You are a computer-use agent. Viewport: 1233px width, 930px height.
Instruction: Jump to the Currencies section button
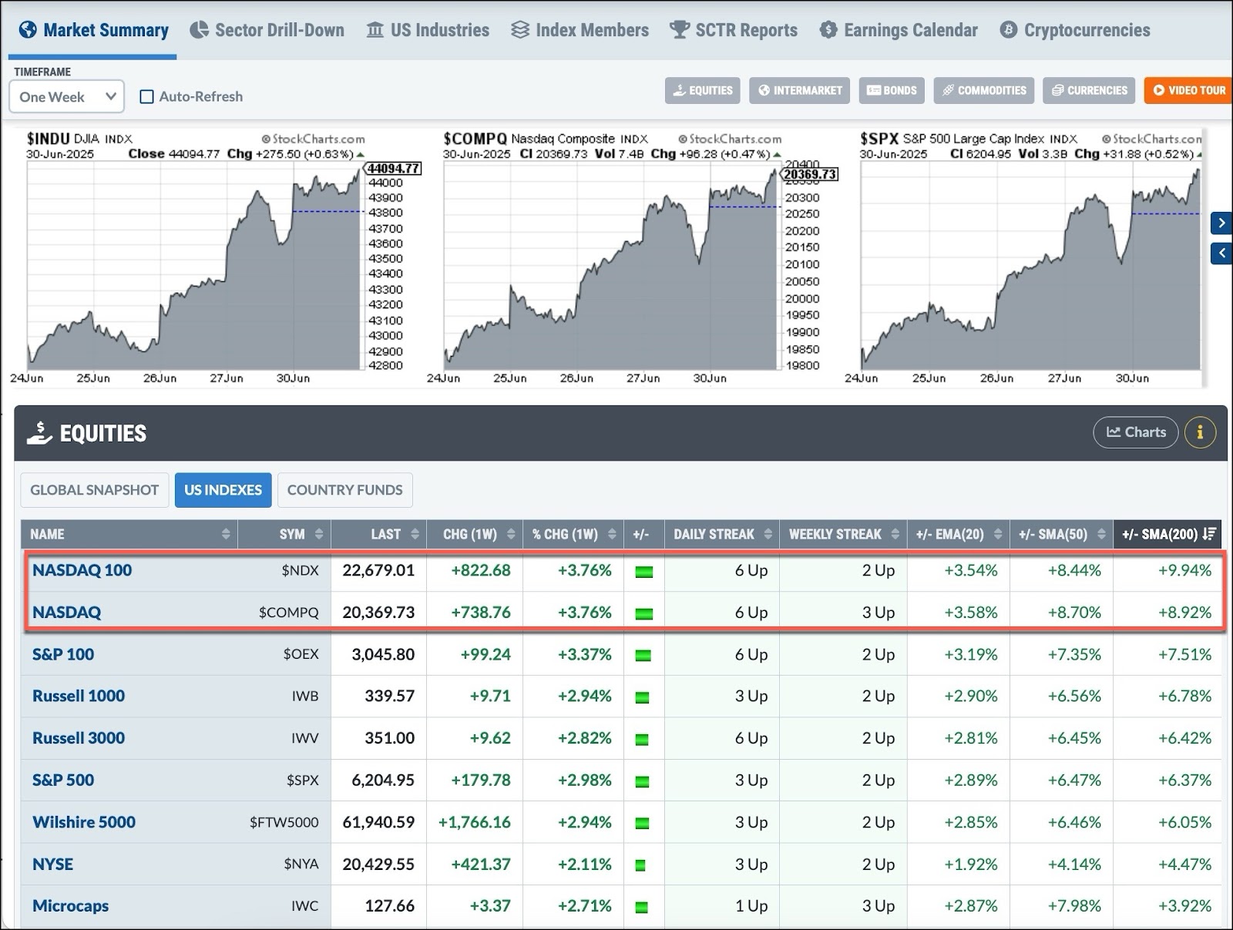click(x=1090, y=90)
